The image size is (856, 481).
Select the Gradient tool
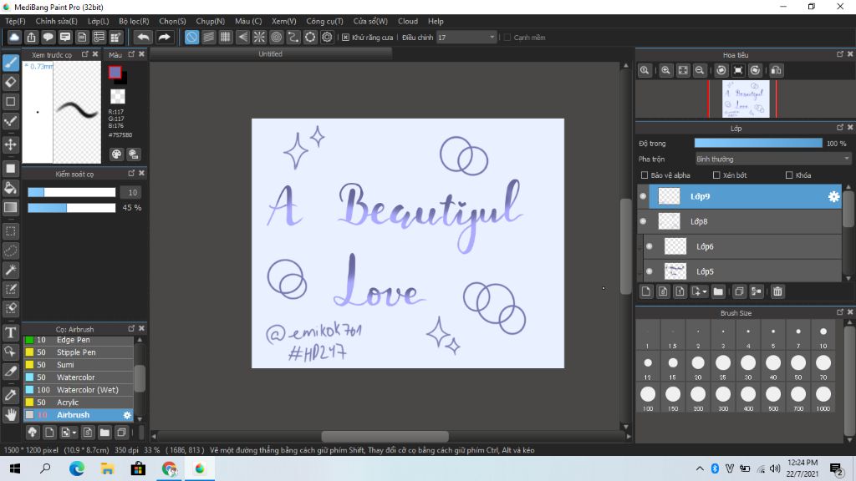click(10, 207)
